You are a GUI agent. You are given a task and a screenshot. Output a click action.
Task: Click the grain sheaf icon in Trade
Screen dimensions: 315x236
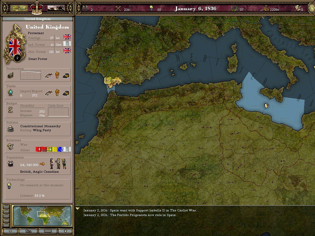click(57, 93)
